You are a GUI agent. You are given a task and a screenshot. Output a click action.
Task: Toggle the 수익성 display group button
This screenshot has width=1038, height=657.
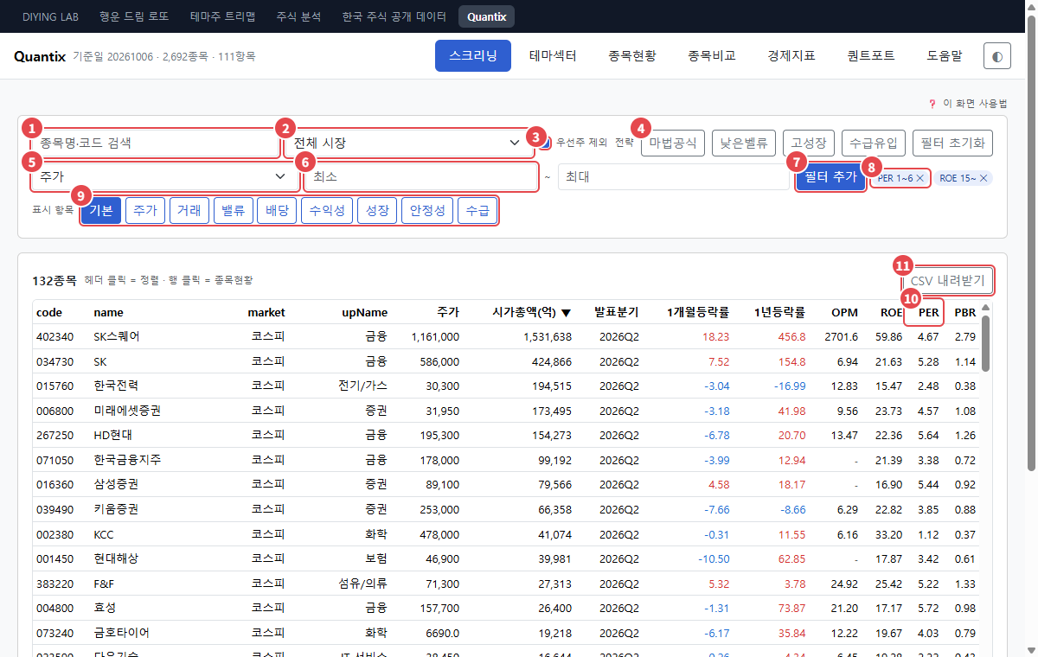[327, 210]
